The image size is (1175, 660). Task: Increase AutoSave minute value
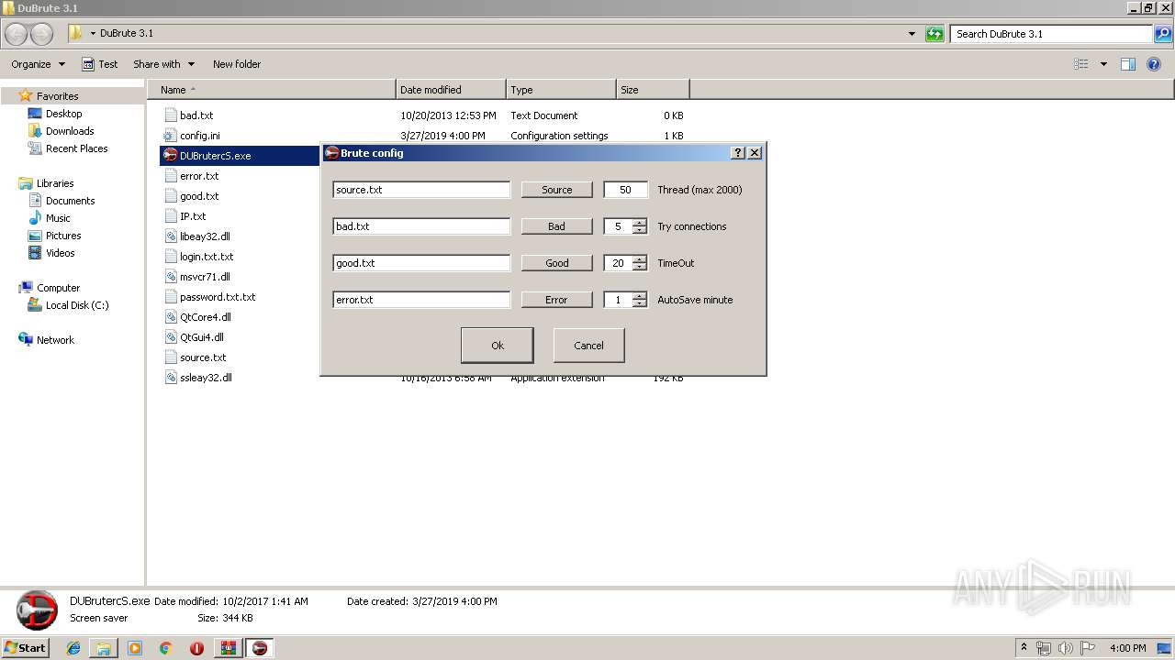639,296
